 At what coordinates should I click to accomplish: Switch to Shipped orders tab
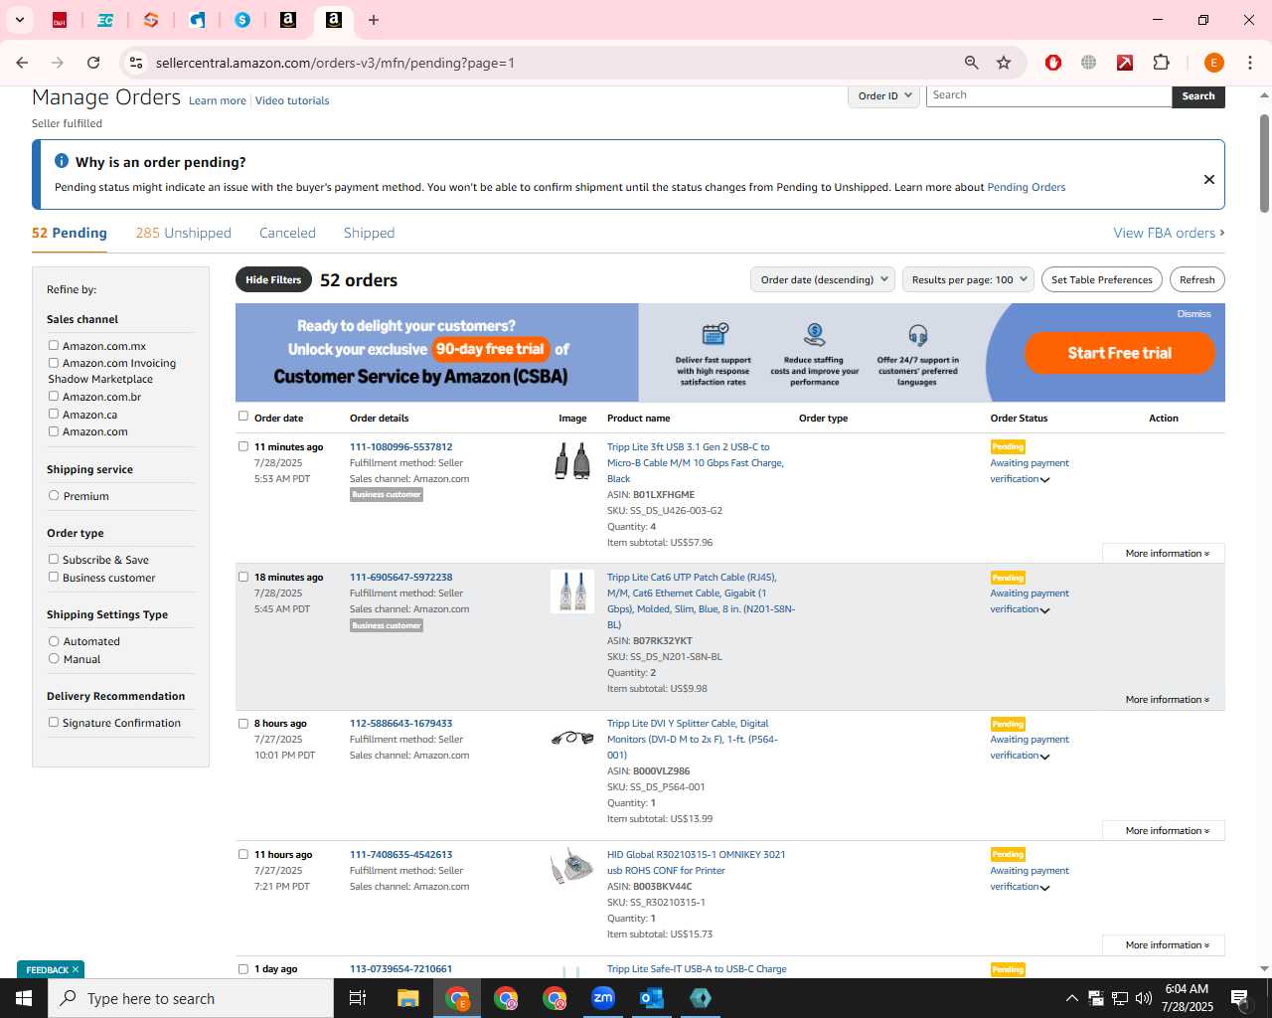tap(369, 233)
